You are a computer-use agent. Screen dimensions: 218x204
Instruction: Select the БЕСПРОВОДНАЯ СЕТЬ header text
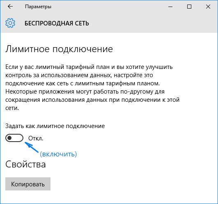coord(57,23)
